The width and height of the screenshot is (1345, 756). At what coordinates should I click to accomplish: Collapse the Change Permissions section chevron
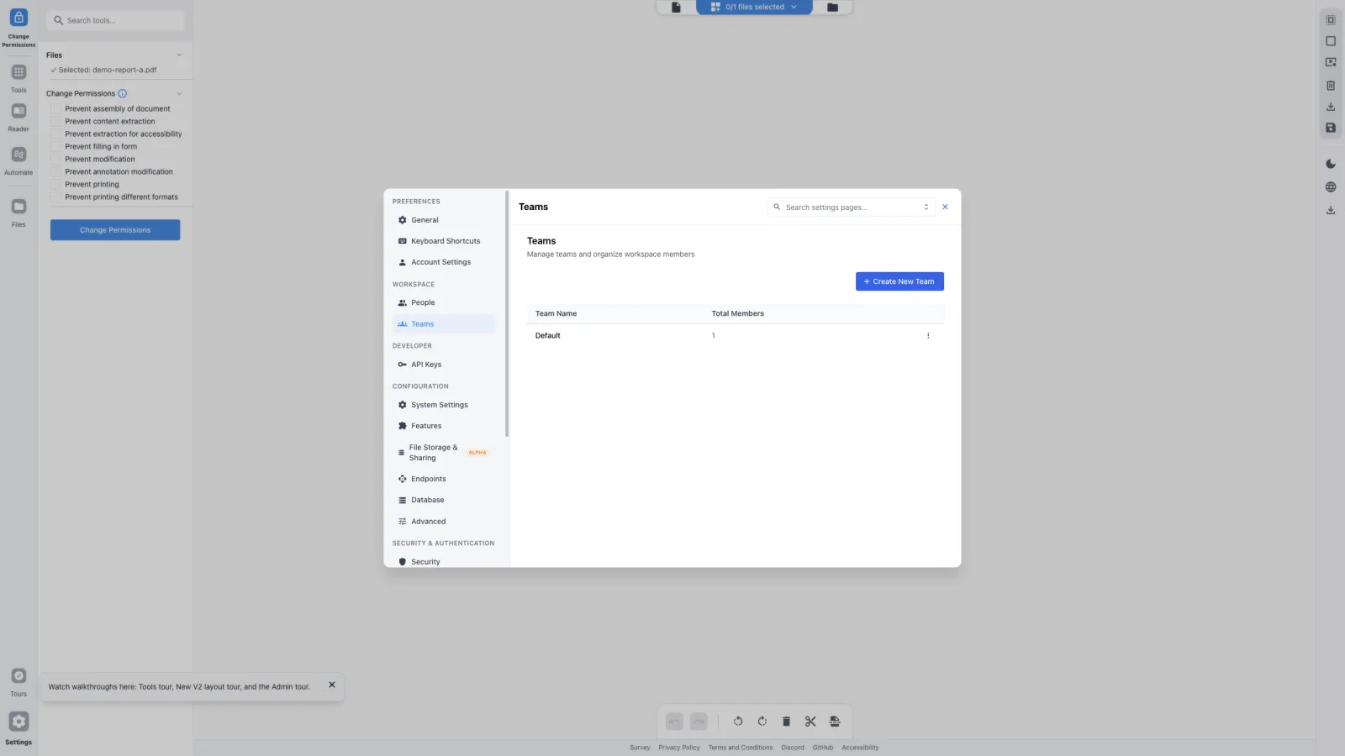179,93
